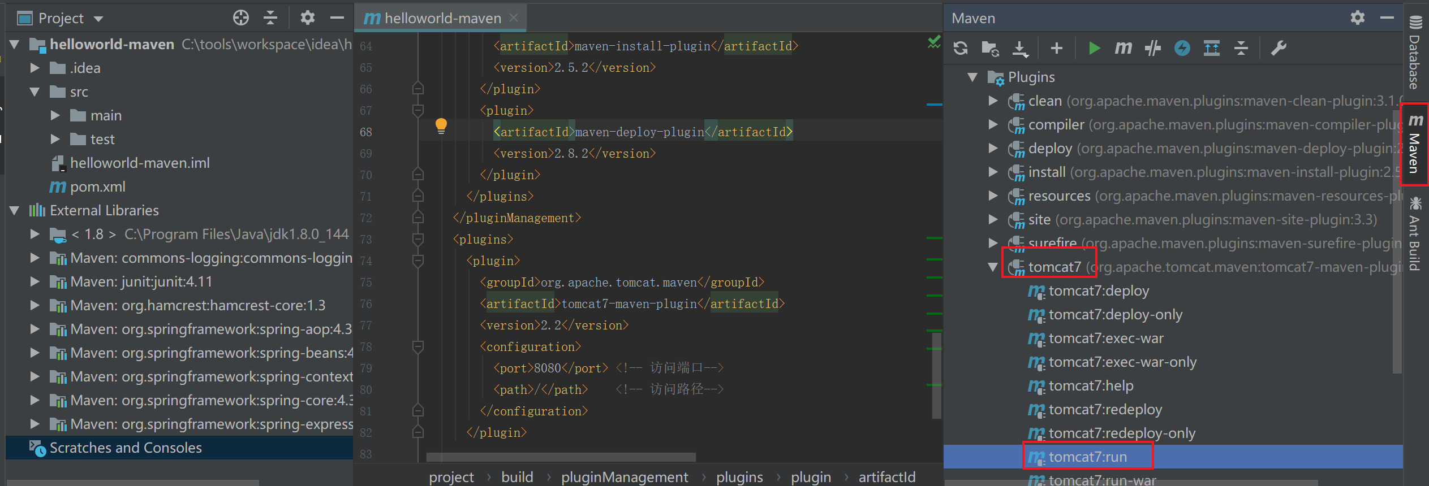Select the install plugin in Maven
This screenshot has width=1429, height=486.
[1047, 172]
